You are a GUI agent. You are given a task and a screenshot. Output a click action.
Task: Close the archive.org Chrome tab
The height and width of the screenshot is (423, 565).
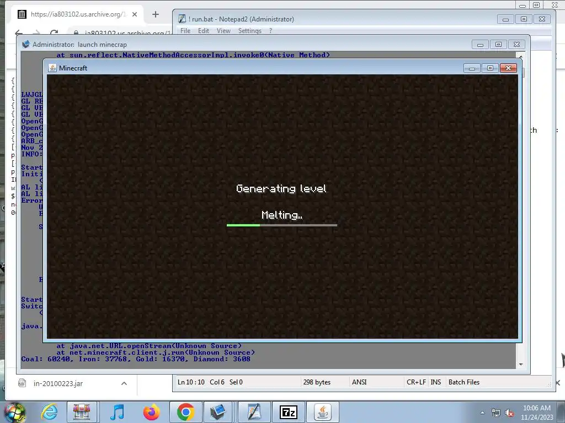tap(135, 14)
